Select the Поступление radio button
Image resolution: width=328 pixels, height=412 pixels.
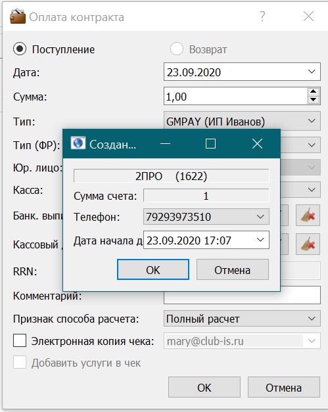20,49
